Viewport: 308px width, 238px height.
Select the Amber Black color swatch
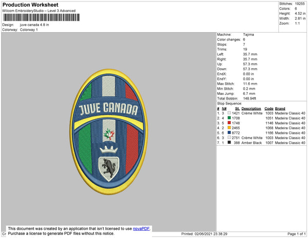229,143
